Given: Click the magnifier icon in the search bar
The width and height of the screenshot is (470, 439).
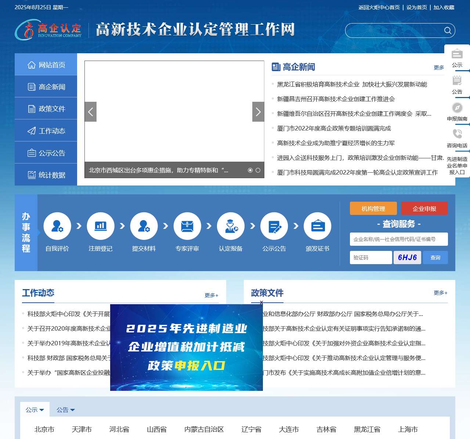Looking at the screenshot, I should point(447,30).
